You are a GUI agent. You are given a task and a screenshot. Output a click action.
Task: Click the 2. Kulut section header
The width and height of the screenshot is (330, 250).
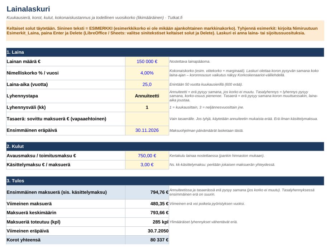[165, 146]
